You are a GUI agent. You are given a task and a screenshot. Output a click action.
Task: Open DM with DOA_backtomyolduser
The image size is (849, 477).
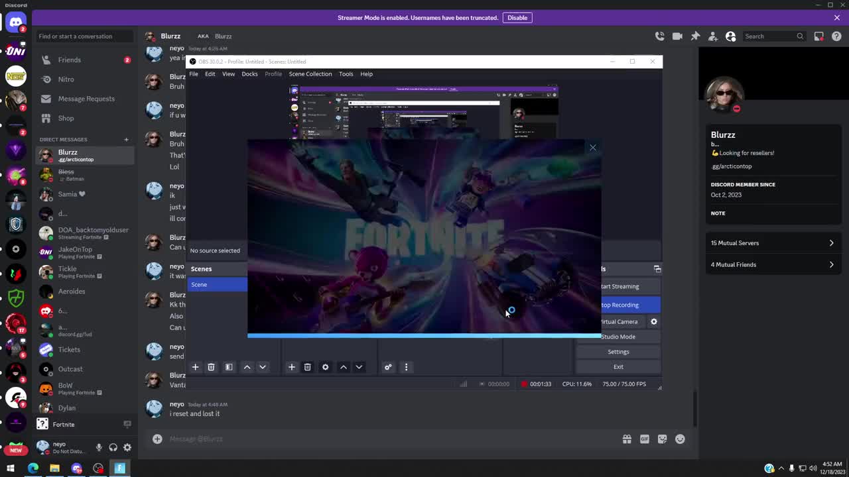[85, 233]
